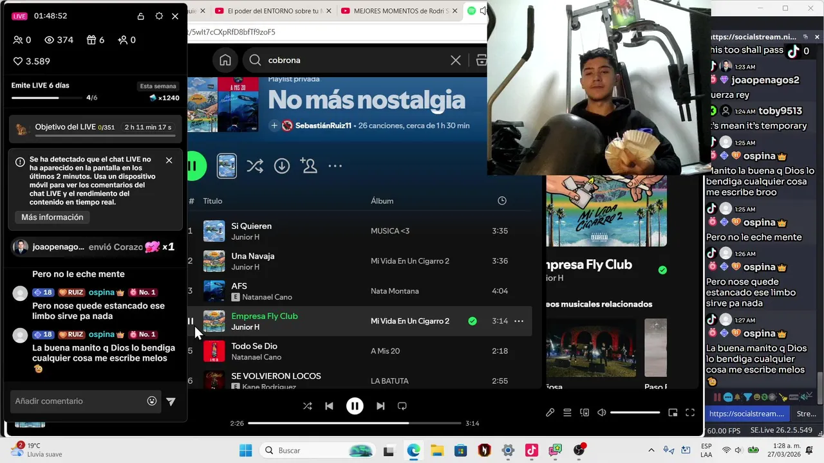Clear the 'cobrona' search field

tap(455, 60)
